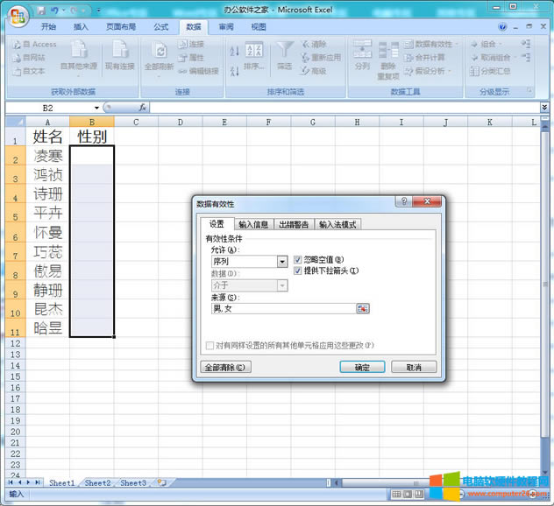
Task: Switch to the 出错警告 tab
Action: click(x=294, y=224)
